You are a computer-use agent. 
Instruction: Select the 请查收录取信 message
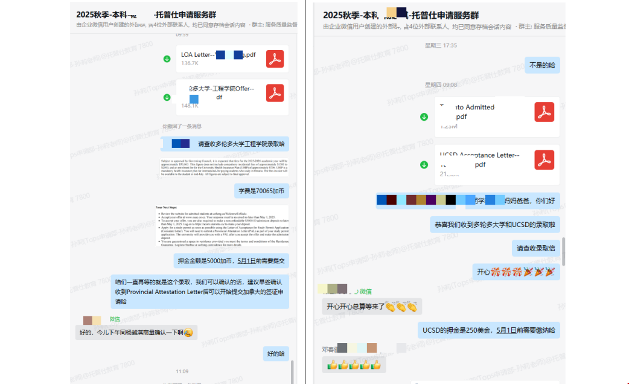coord(536,248)
